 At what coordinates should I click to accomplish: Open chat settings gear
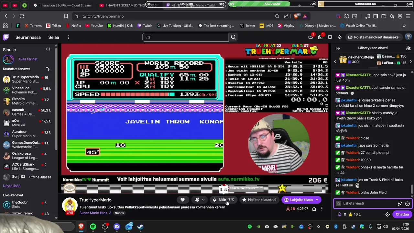(387, 214)
